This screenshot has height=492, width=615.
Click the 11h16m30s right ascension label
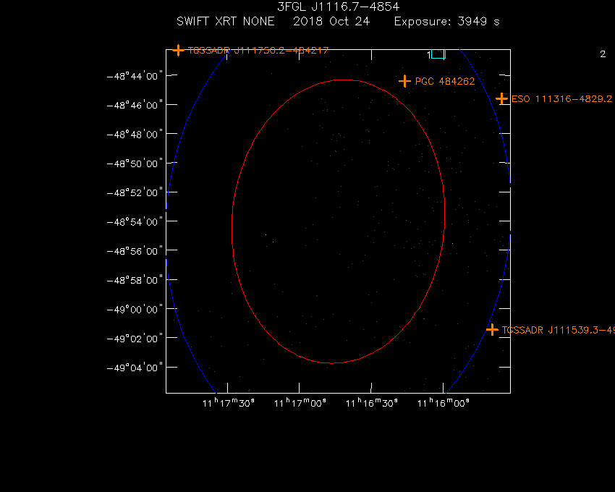pyautogui.click(x=371, y=403)
